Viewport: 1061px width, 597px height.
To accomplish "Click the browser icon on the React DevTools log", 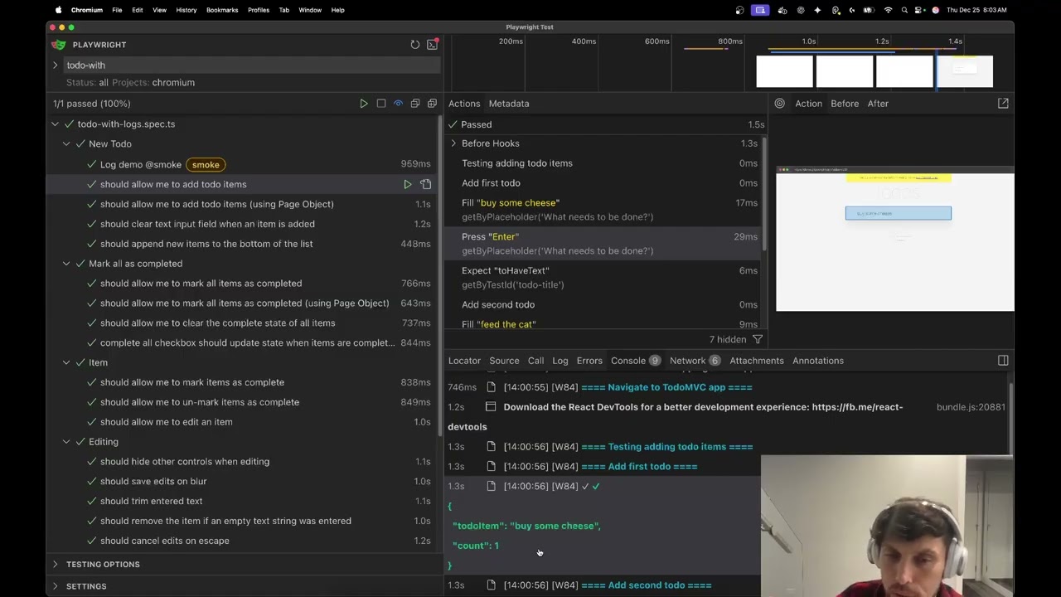I will pyautogui.click(x=491, y=407).
